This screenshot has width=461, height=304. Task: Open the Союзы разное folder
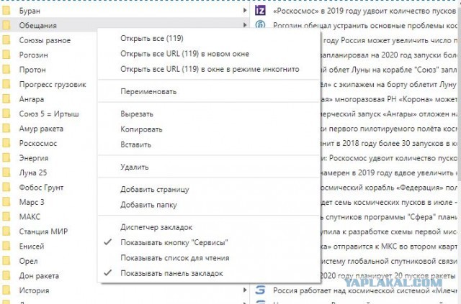click(x=45, y=40)
